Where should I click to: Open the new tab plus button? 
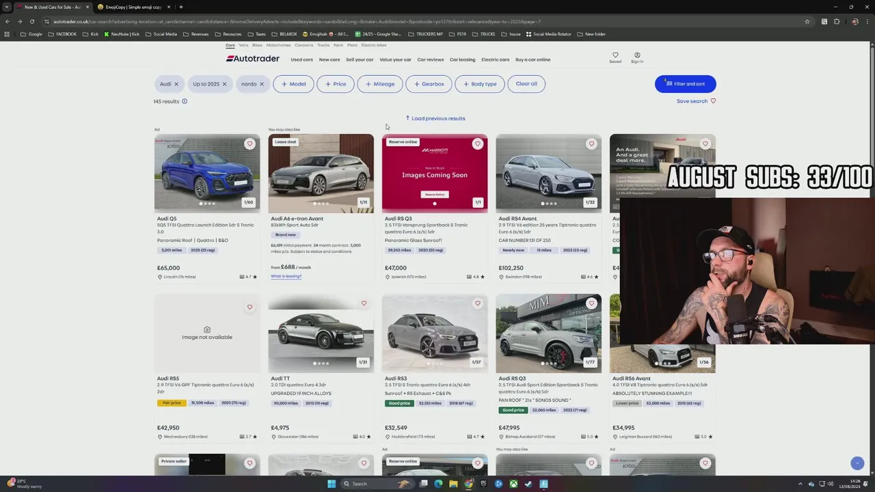pyautogui.click(x=180, y=7)
